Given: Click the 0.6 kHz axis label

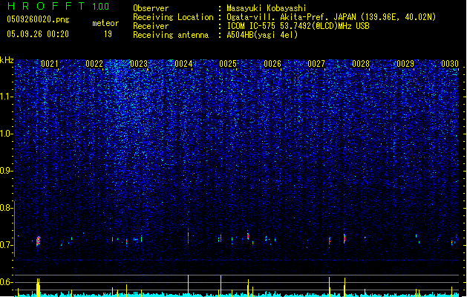Looking at the screenshot, I should (7, 282).
